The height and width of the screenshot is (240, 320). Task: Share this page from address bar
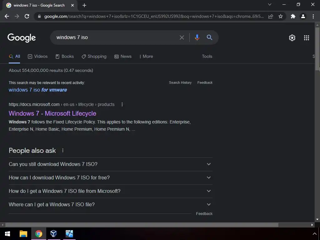[x=271, y=16]
